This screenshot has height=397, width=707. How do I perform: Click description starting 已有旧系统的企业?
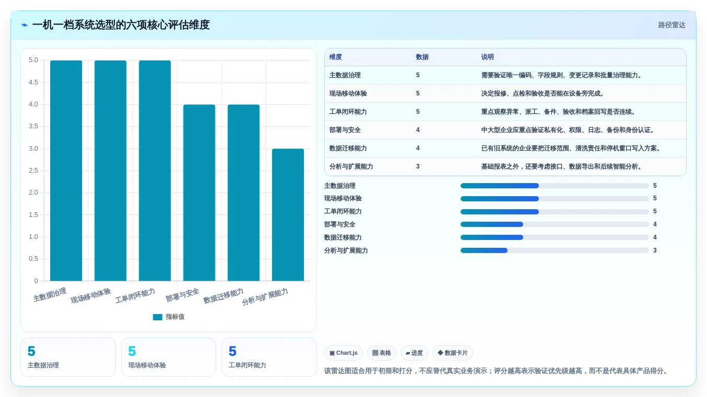(x=572, y=148)
